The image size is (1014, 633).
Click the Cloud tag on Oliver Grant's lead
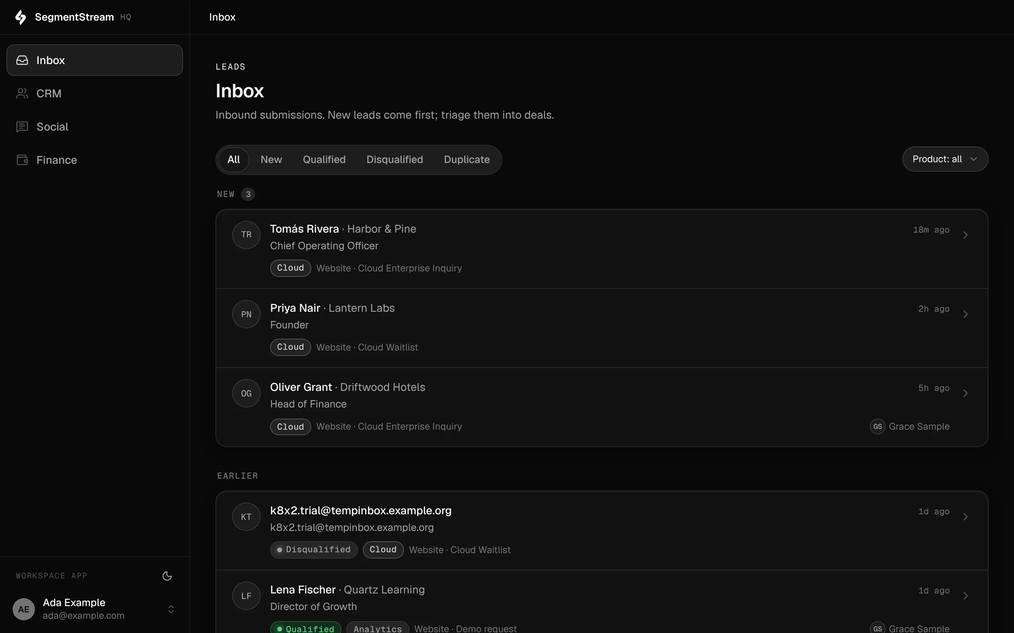click(290, 426)
